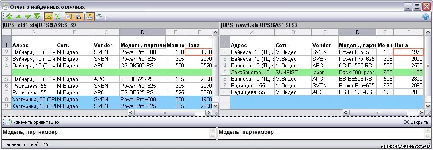Go to next difference using single down arrow
The width and height of the screenshot is (433, 150).
[x=27, y=17]
